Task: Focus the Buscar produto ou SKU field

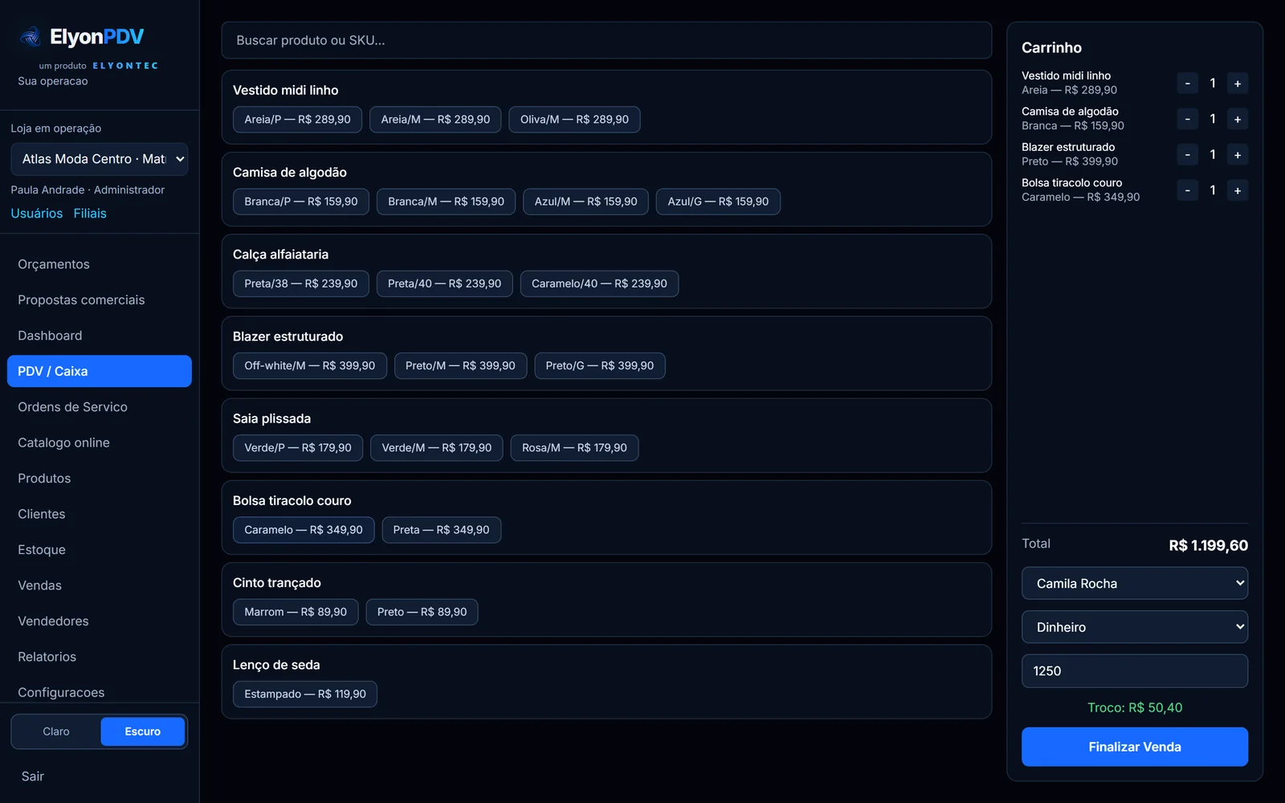Action: tap(606, 40)
